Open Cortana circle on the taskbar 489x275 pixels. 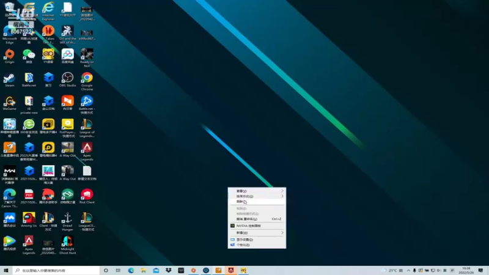[x=106, y=270]
